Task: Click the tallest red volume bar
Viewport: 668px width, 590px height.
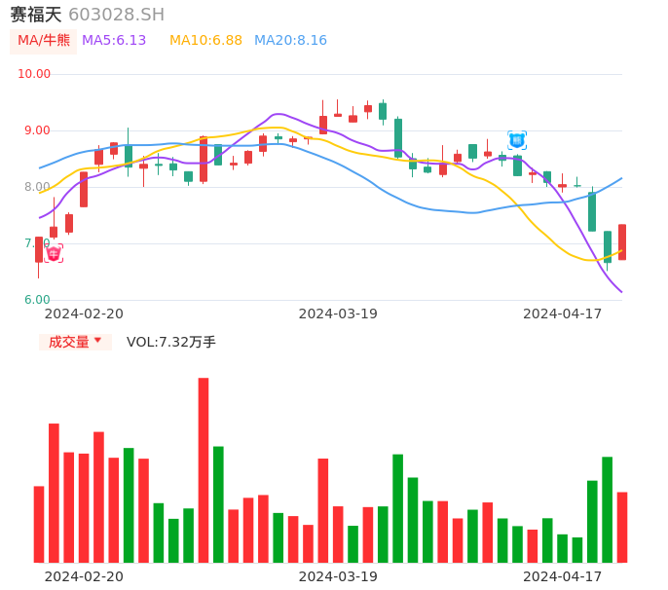Action: click(x=204, y=469)
